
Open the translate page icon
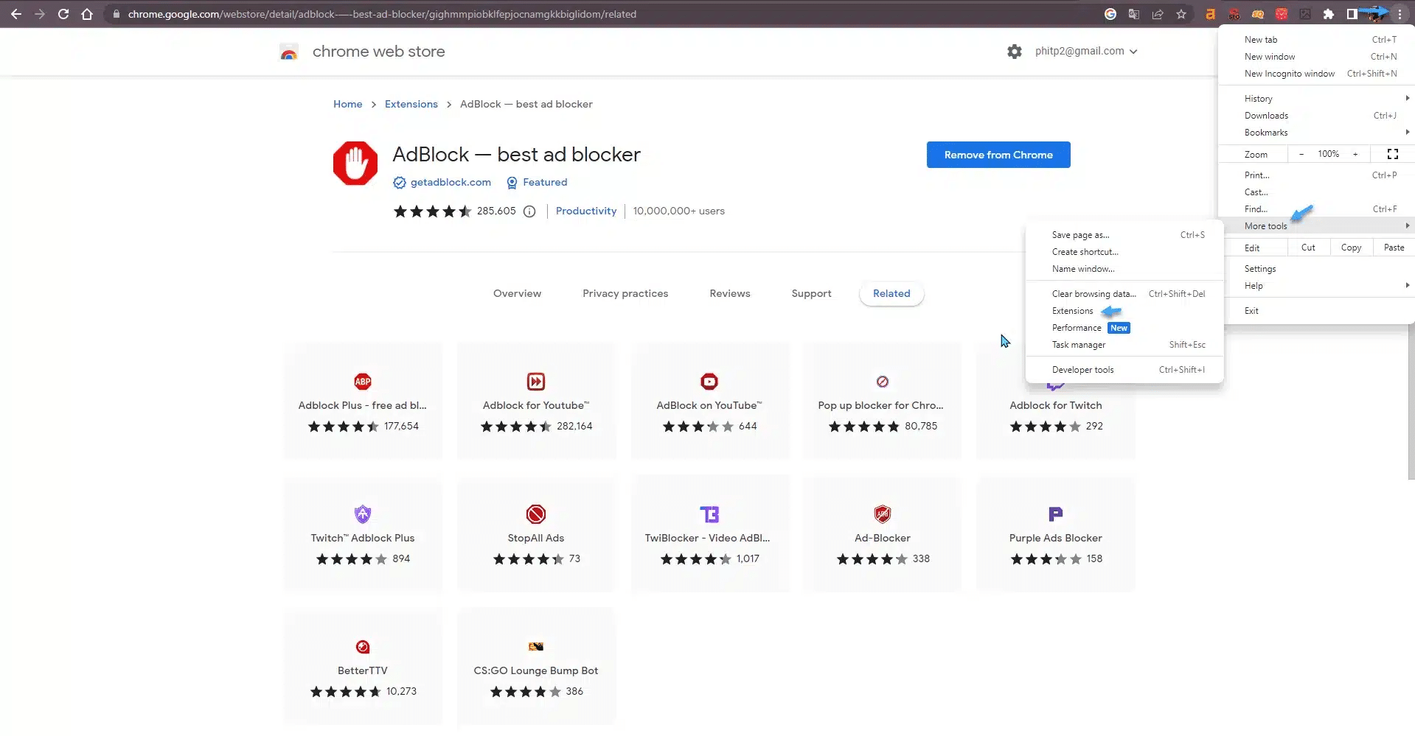[1134, 14]
